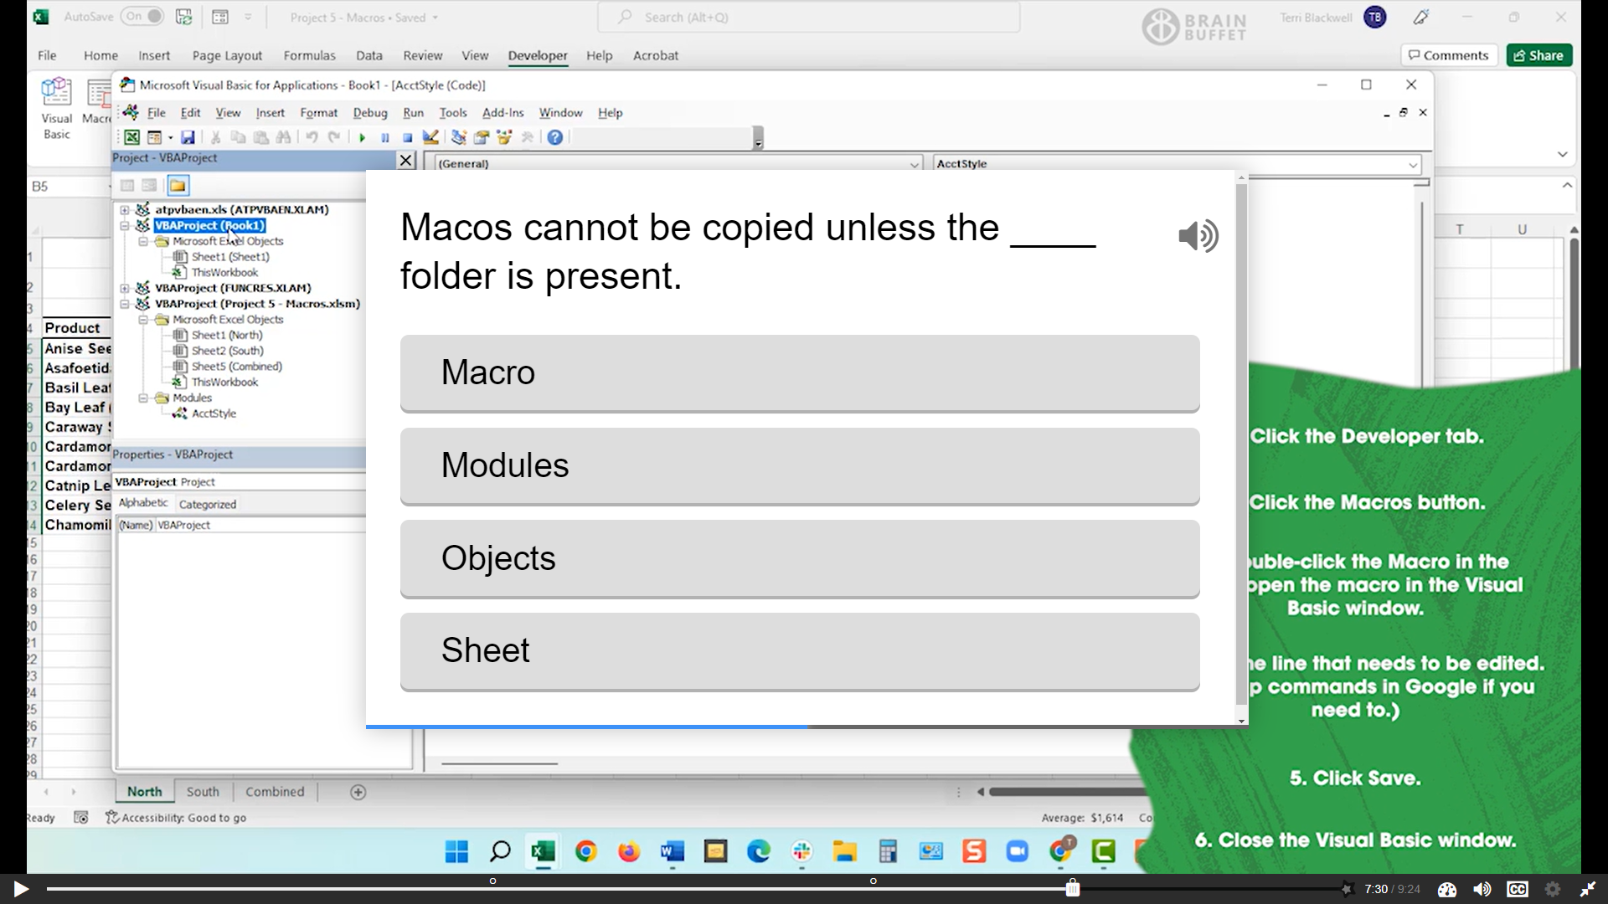Click the Share button
The width and height of the screenshot is (1608, 904).
[x=1539, y=54]
